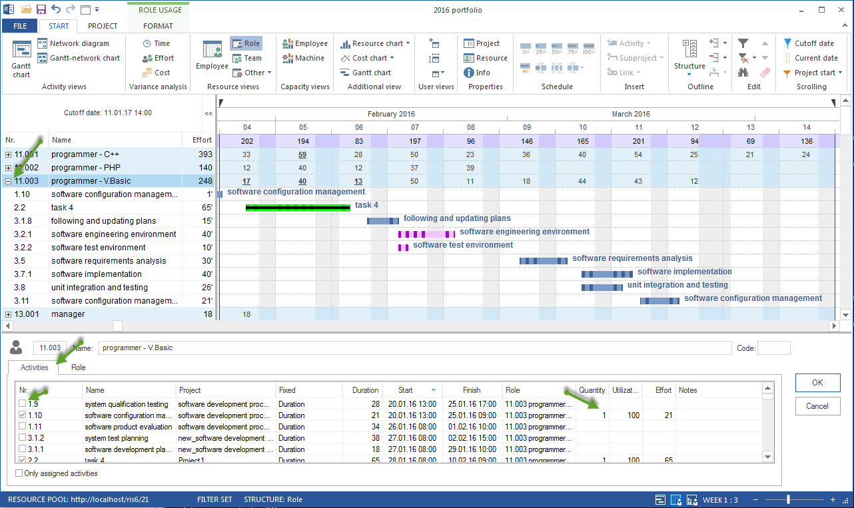Select the START ribbon tab

click(x=59, y=26)
